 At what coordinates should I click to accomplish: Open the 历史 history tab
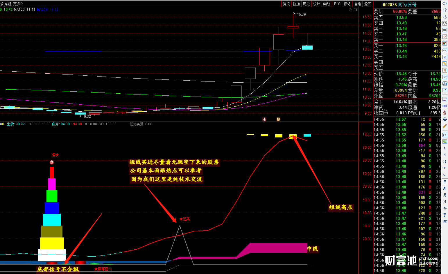(306, 4)
